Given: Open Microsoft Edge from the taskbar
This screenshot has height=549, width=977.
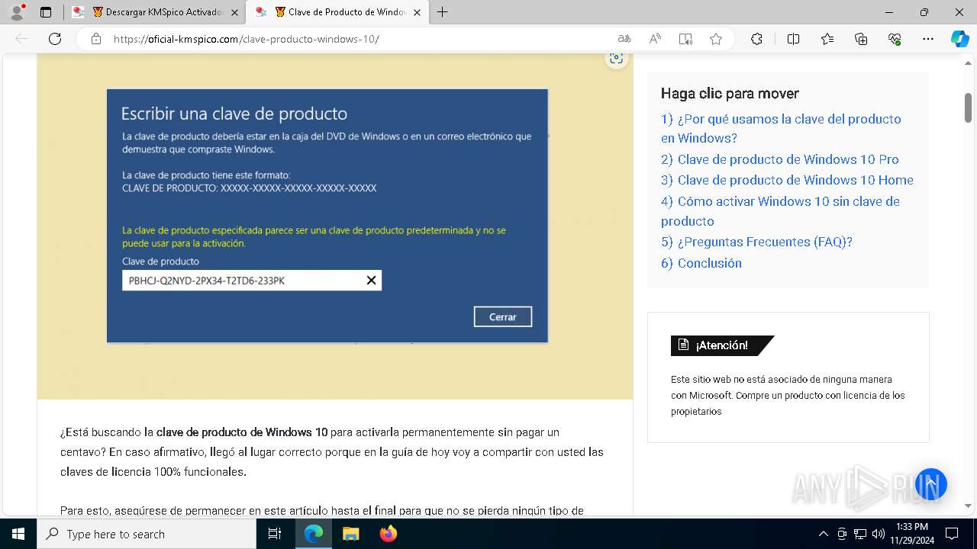Looking at the screenshot, I should point(314,534).
